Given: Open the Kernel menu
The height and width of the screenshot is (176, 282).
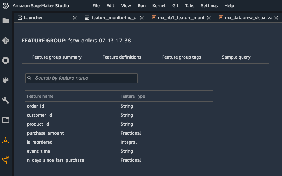Looking at the screenshot, I should click(x=159, y=6).
